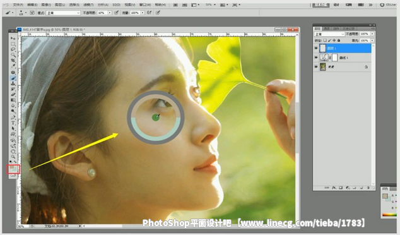Select the Type tool
Screen dimensions: 400x235
13,123
